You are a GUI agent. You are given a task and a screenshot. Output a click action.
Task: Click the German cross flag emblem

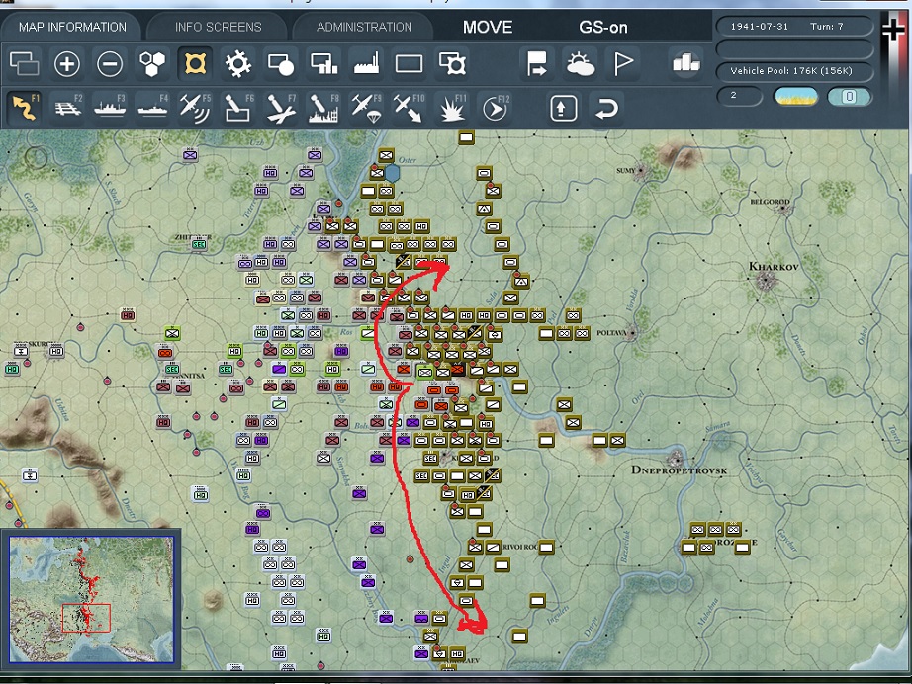(x=894, y=32)
